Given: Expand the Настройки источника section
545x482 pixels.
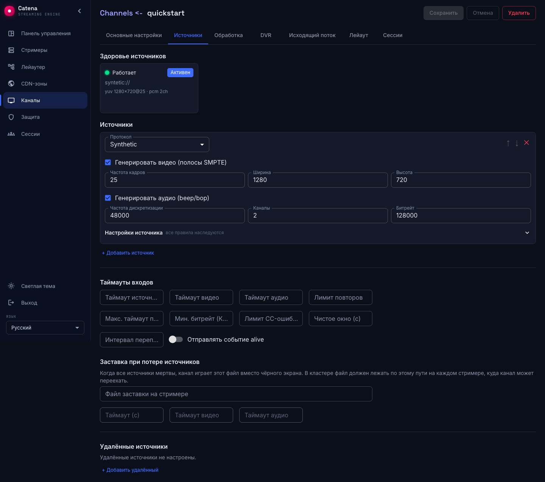Looking at the screenshot, I should click(x=317, y=233).
